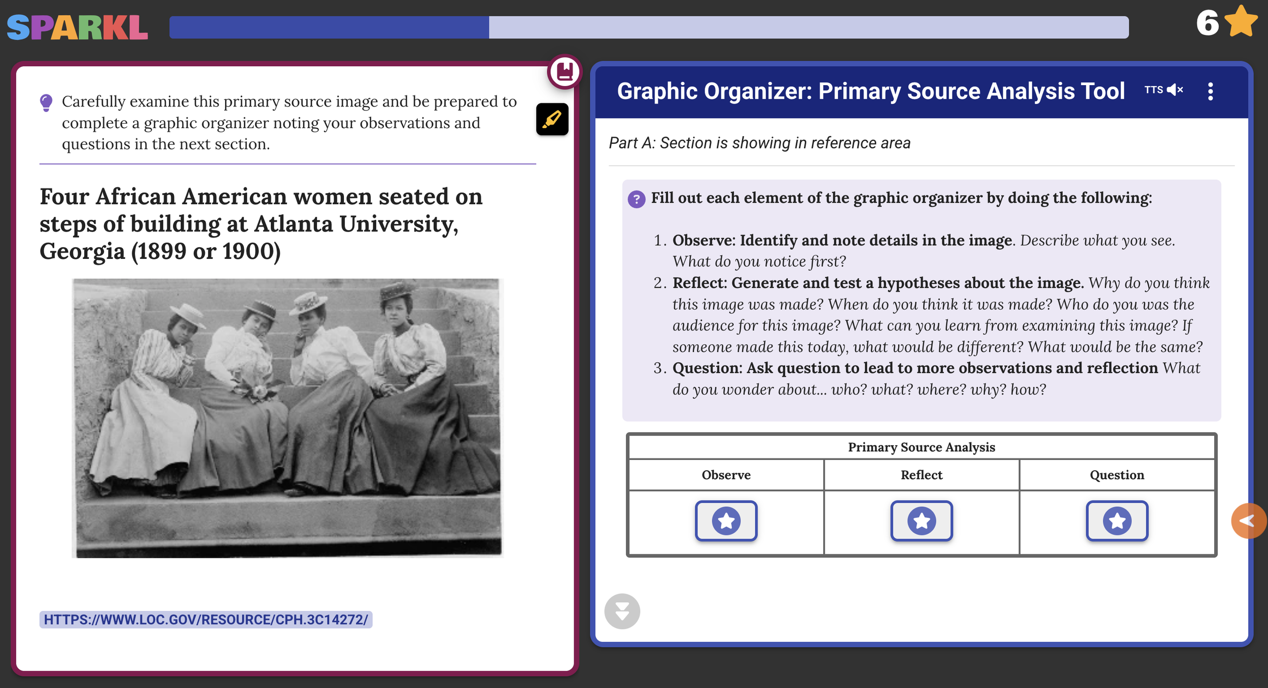Open the loc.gov resource link
Screen dimensions: 1268x688
[x=205, y=619]
